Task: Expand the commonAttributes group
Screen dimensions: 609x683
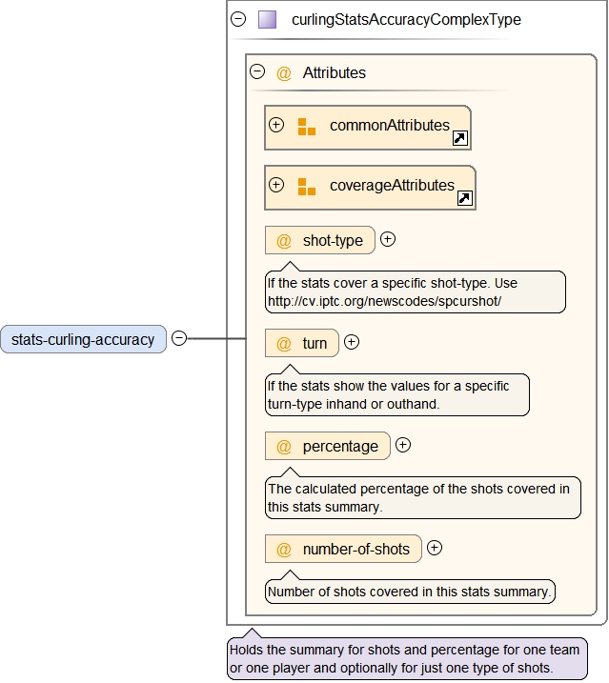Action: click(276, 125)
